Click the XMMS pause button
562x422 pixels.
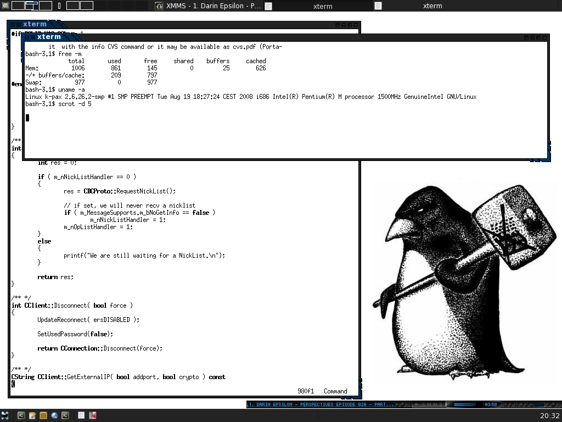coord(516,404)
